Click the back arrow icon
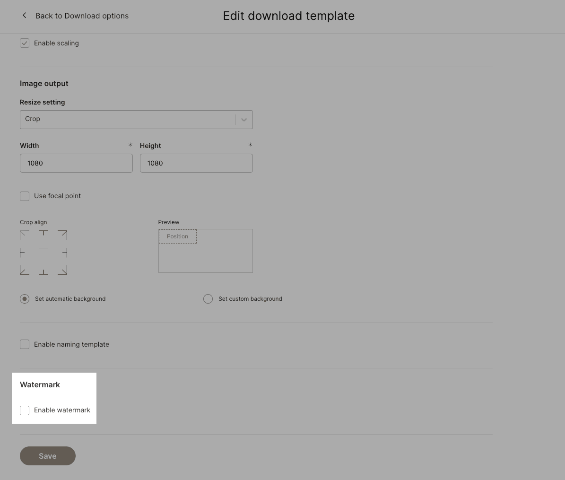 coord(24,16)
